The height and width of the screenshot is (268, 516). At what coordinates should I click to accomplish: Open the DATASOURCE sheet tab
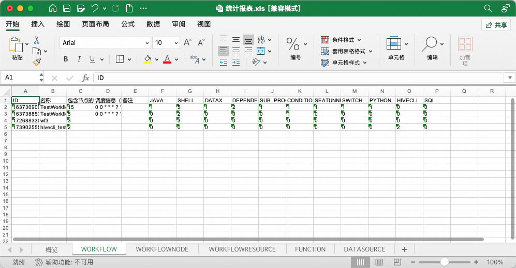364,249
